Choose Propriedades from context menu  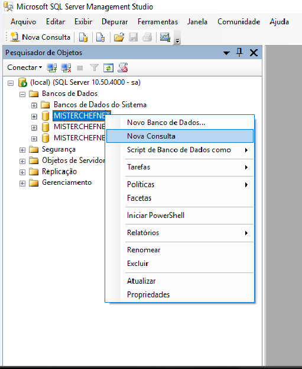(180, 294)
